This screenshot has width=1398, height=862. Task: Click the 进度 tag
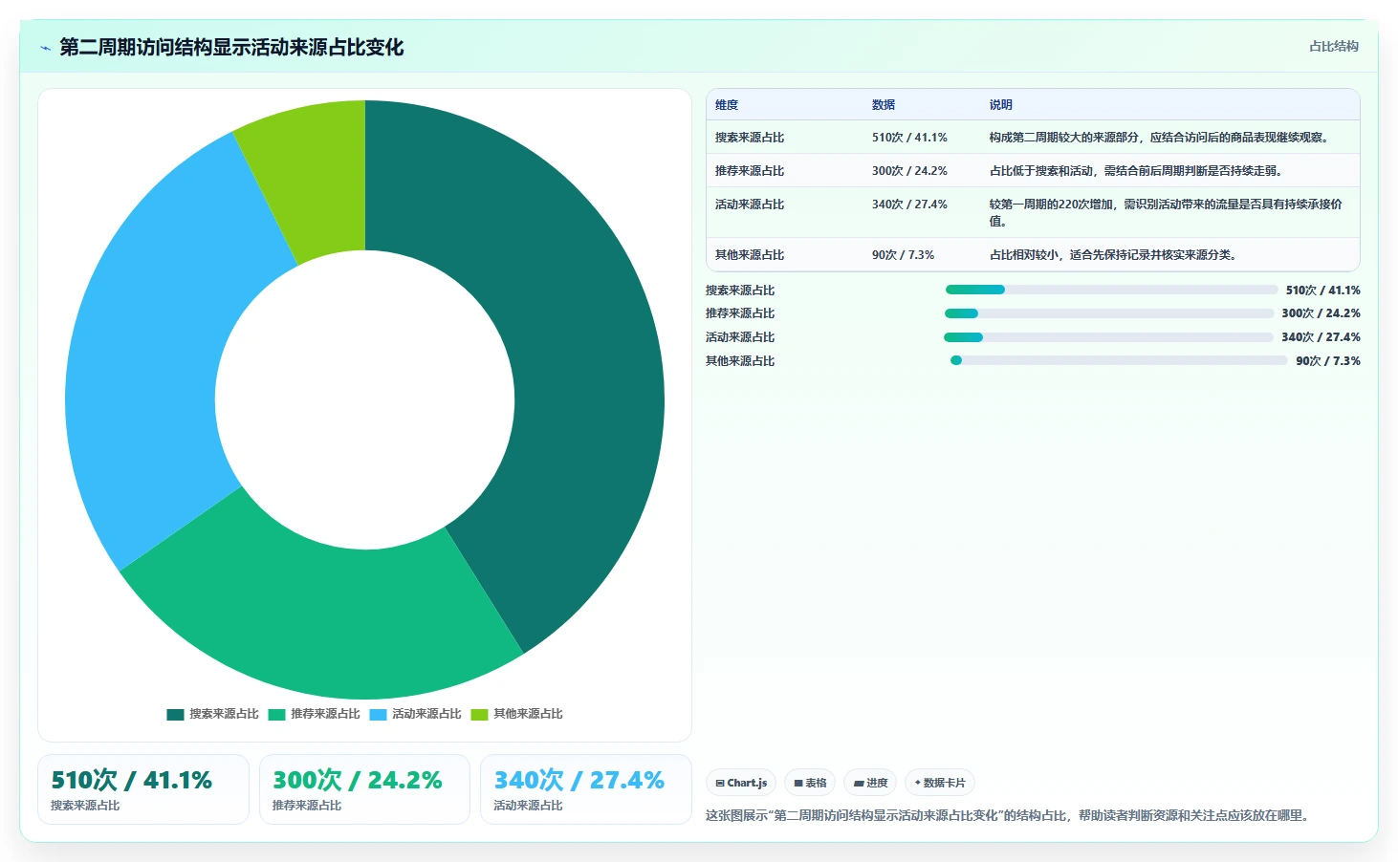(x=870, y=783)
